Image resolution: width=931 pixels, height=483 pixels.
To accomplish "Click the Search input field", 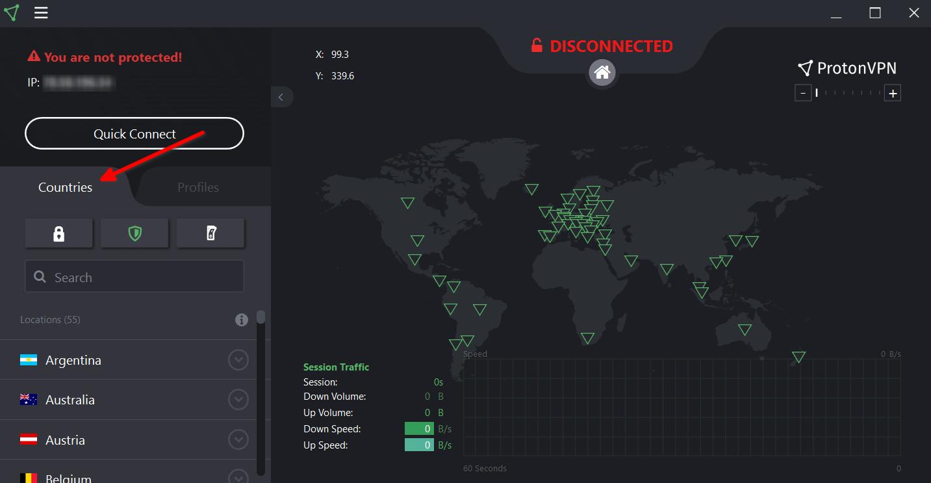I will [134, 277].
